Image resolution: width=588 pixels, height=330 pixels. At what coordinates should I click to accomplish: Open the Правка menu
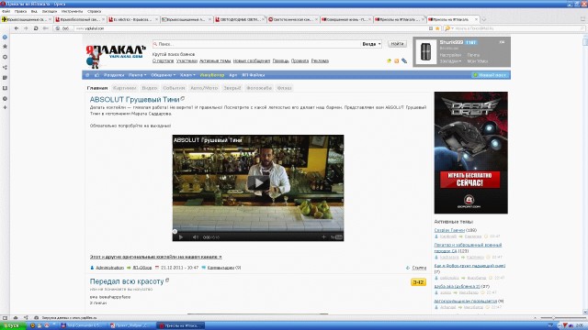[x=20, y=12]
